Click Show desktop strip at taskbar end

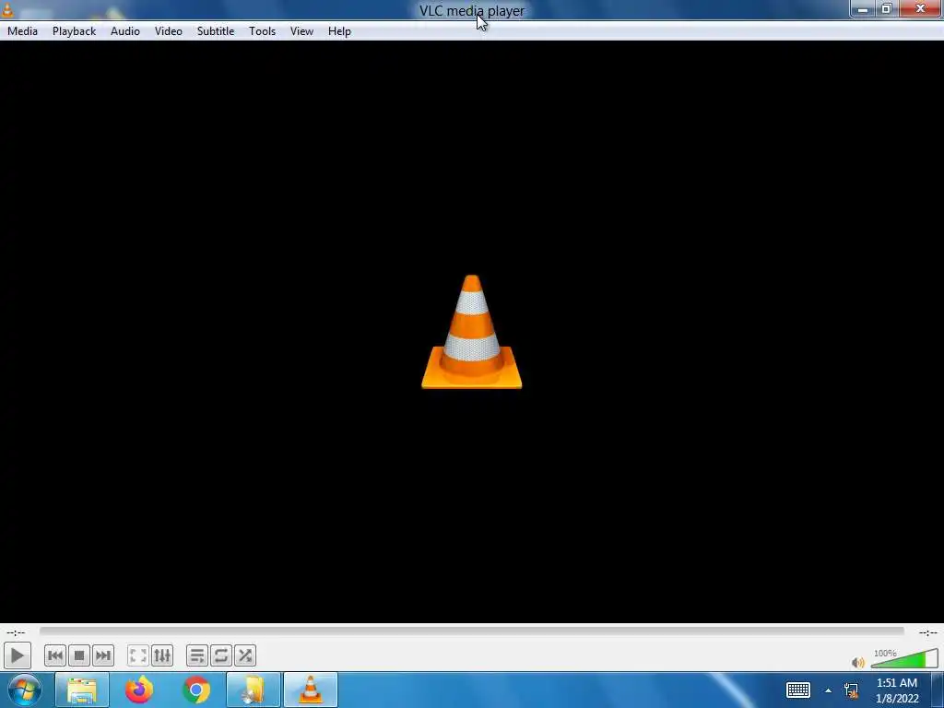(938, 690)
